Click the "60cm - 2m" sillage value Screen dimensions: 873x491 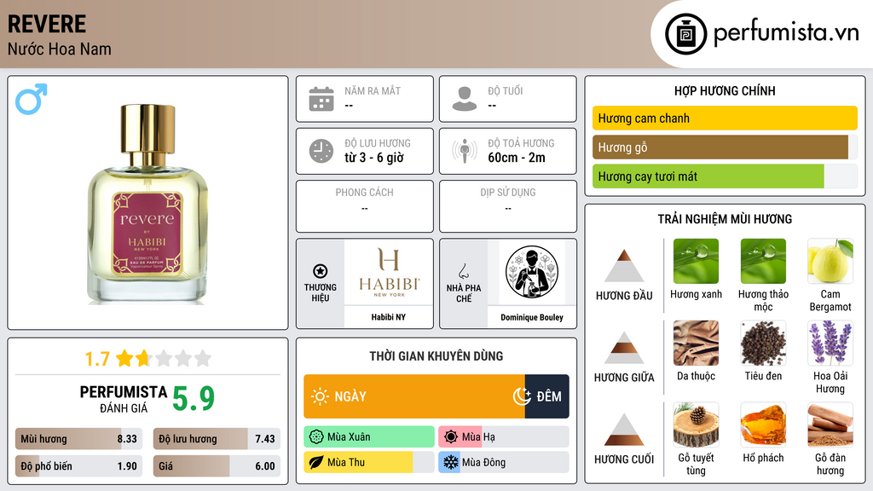tap(517, 158)
